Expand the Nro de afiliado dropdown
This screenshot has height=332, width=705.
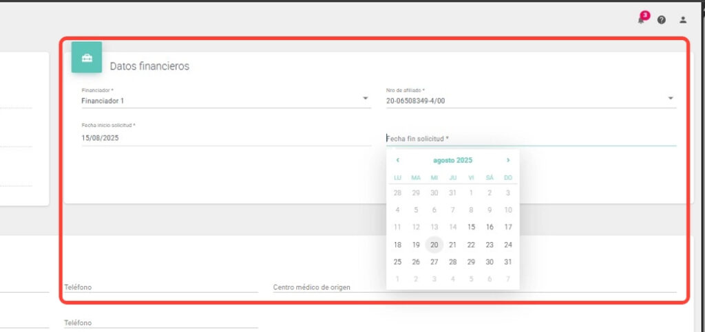pyautogui.click(x=671, y=99)
